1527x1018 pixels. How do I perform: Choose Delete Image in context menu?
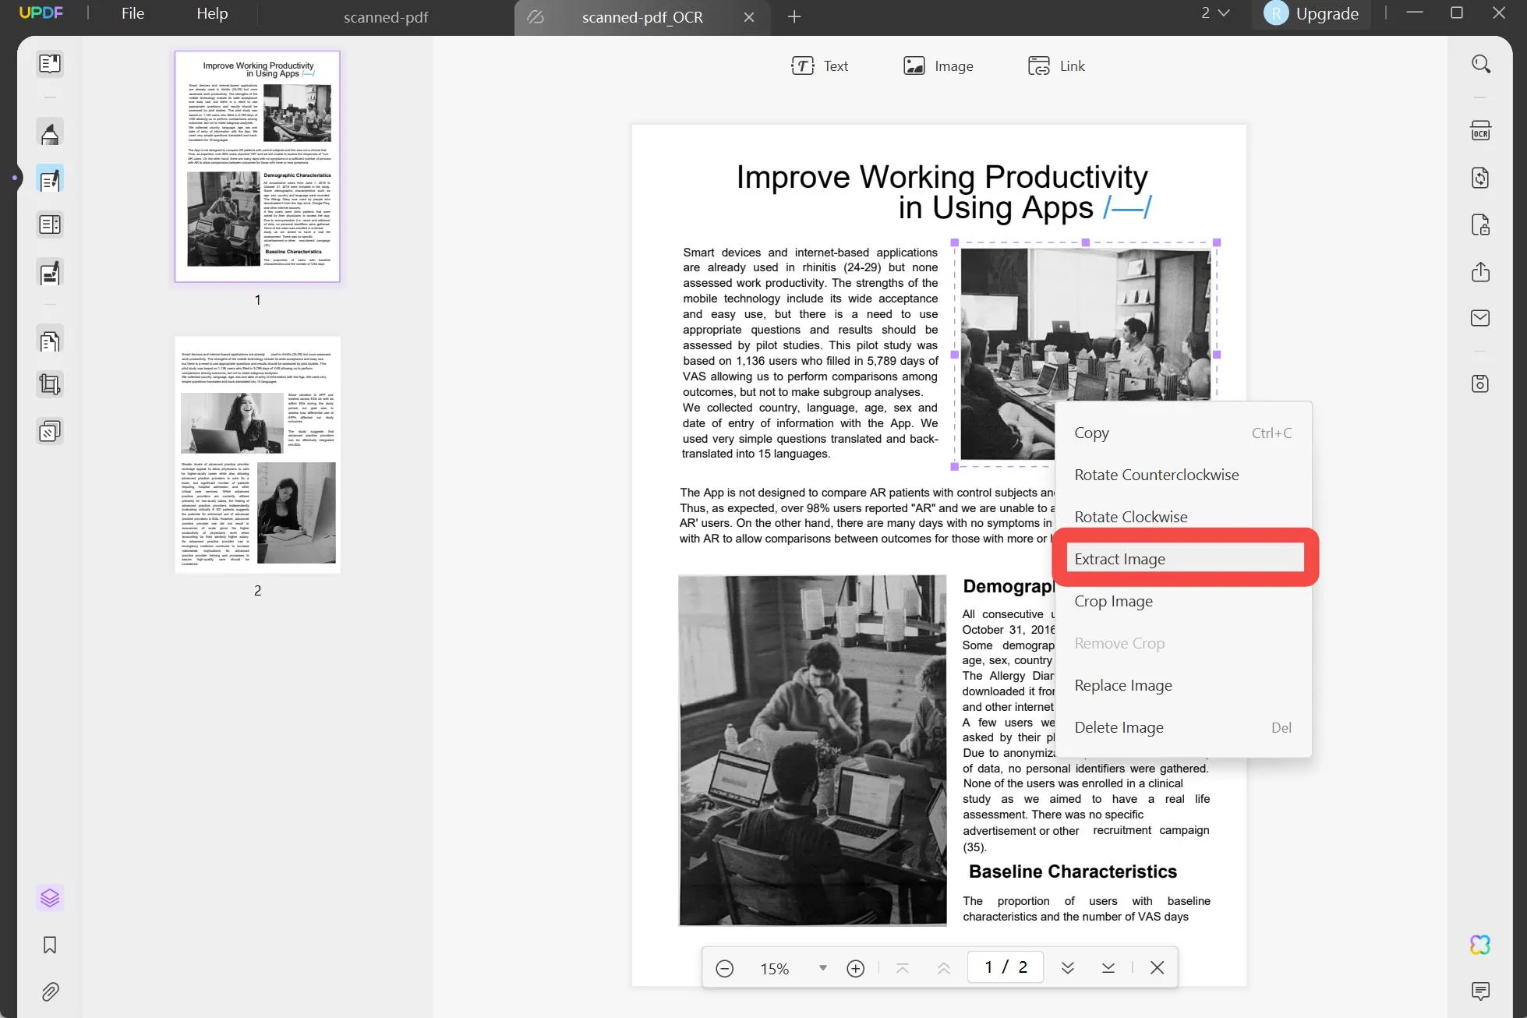1182,727
